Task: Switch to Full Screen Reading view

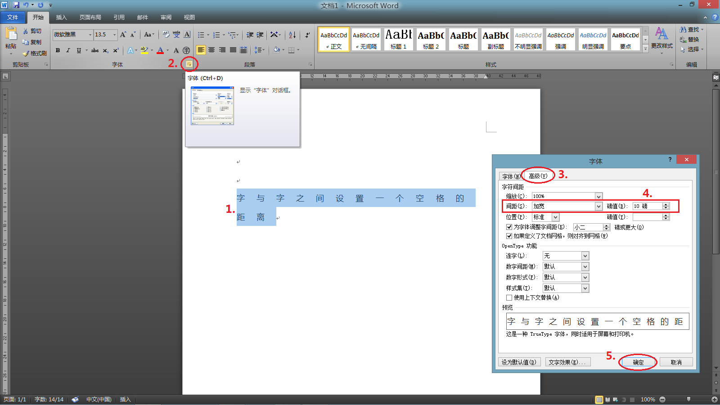Action: [607, 400]
